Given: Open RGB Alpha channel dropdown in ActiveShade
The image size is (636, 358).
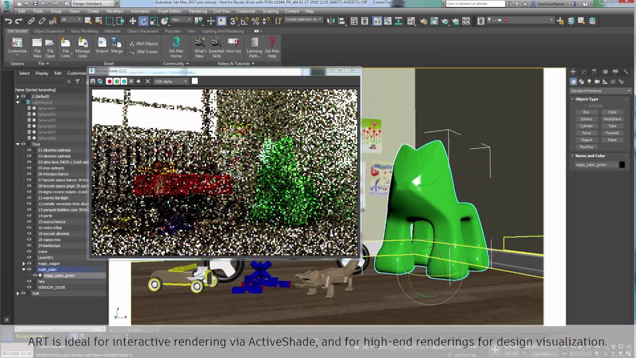Looking at the screenshot, I should (x=171, y=82).
